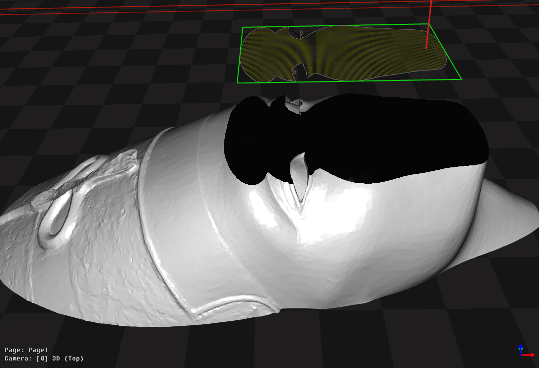Screen dimensions: 539x368
Task: Click the green bounding rectangle's bottom edge
Action: coord(347,80)
